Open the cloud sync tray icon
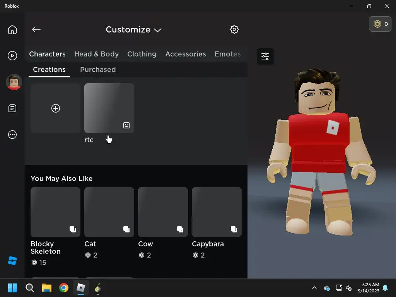 point(326,288)
